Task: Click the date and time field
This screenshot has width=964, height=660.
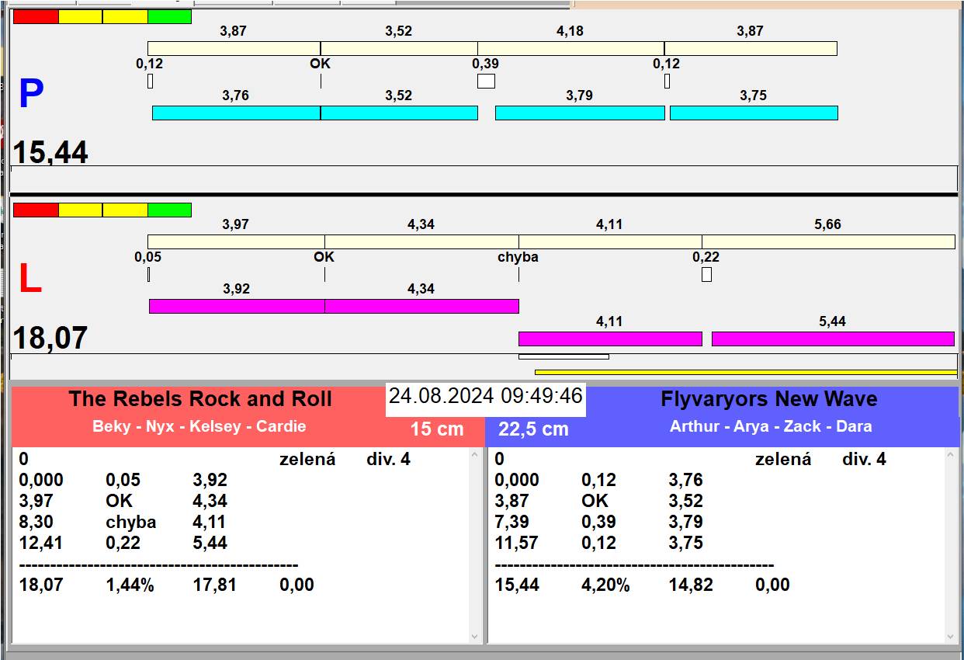Action: coord(485,396)
